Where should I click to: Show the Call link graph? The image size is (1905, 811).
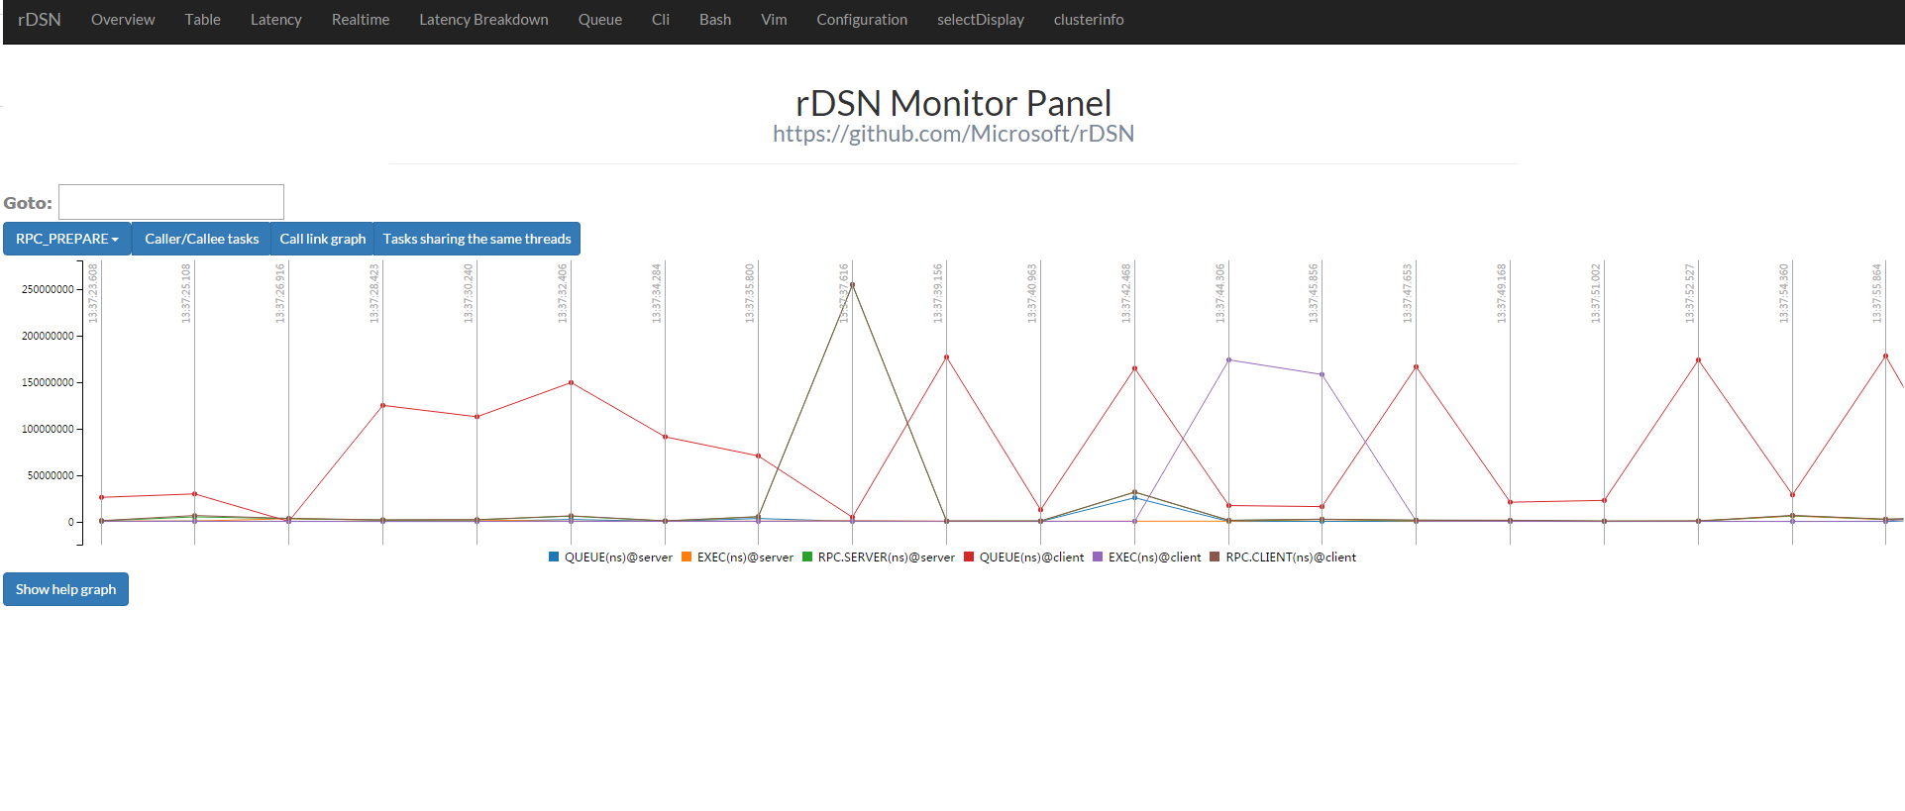point(322,239)
